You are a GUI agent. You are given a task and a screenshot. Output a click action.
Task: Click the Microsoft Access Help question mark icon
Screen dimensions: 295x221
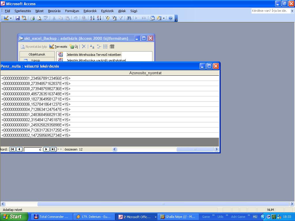point(171,18)
